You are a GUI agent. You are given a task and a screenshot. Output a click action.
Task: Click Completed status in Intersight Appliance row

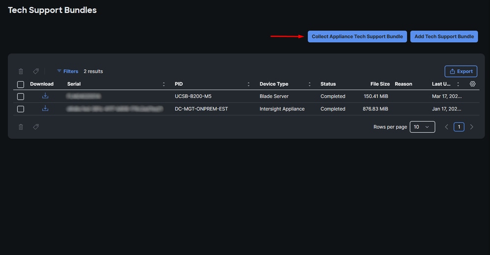click(x=333, y=108)
